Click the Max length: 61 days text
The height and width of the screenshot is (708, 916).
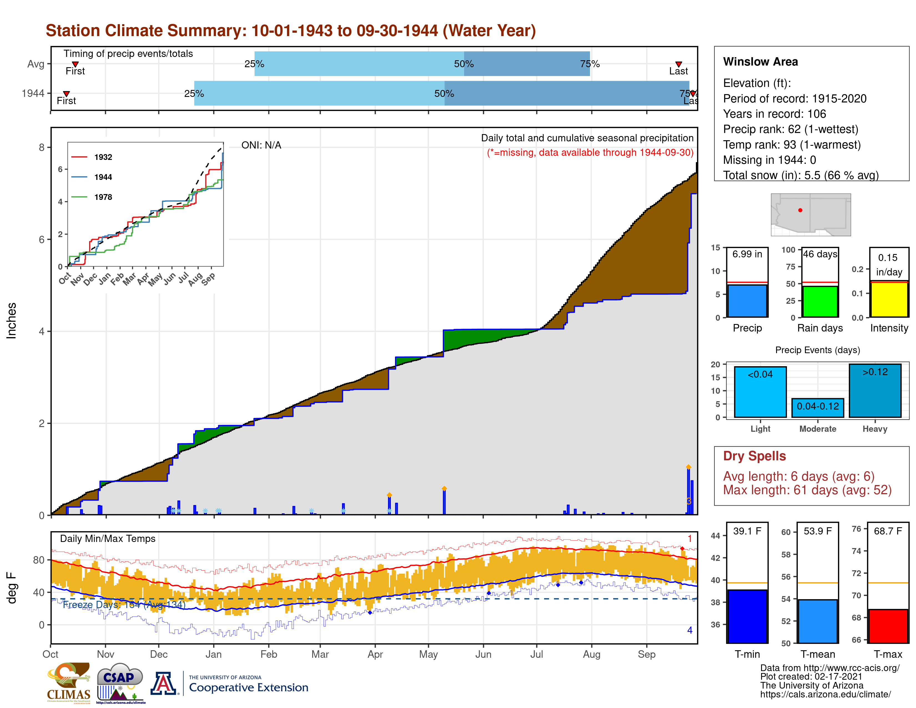(807, 490)
